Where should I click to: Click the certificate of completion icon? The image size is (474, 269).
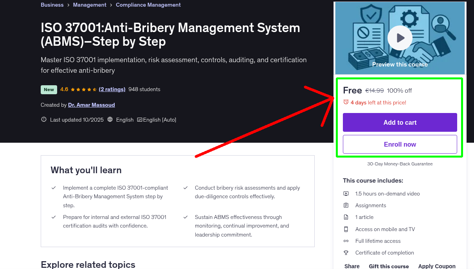pos(346,253)
